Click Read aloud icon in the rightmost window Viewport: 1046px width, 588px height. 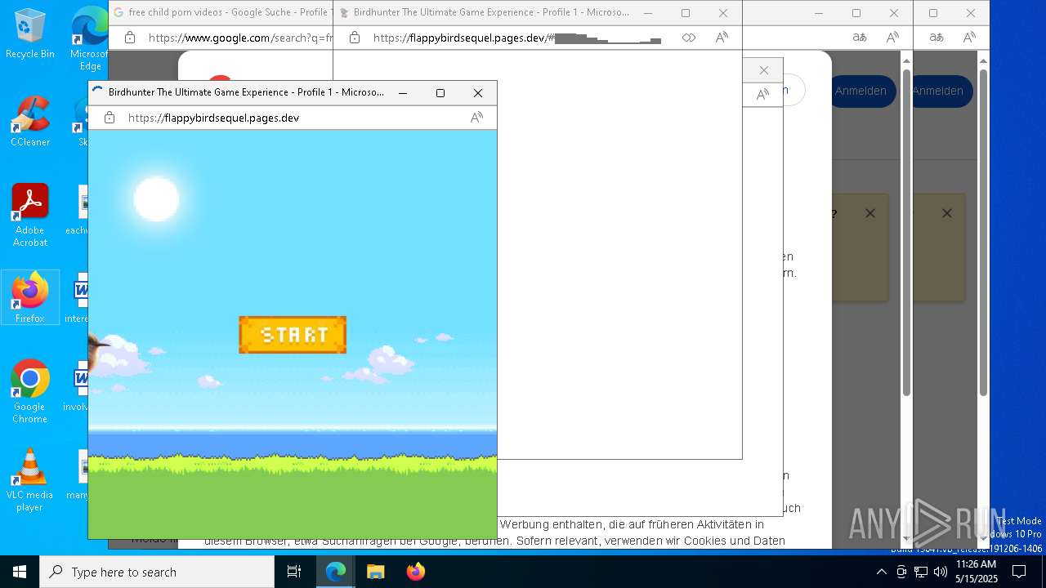pos(969,38)
